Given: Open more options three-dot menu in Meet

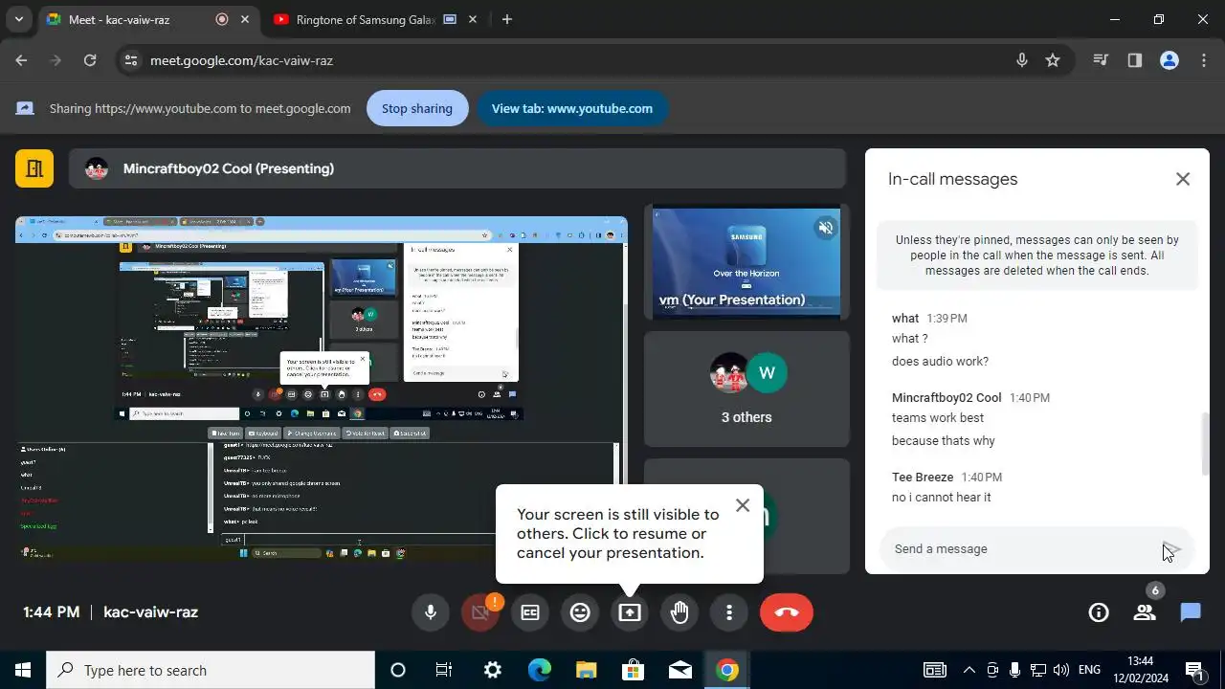Looking at the screenshot, I should tap(729, 612).
